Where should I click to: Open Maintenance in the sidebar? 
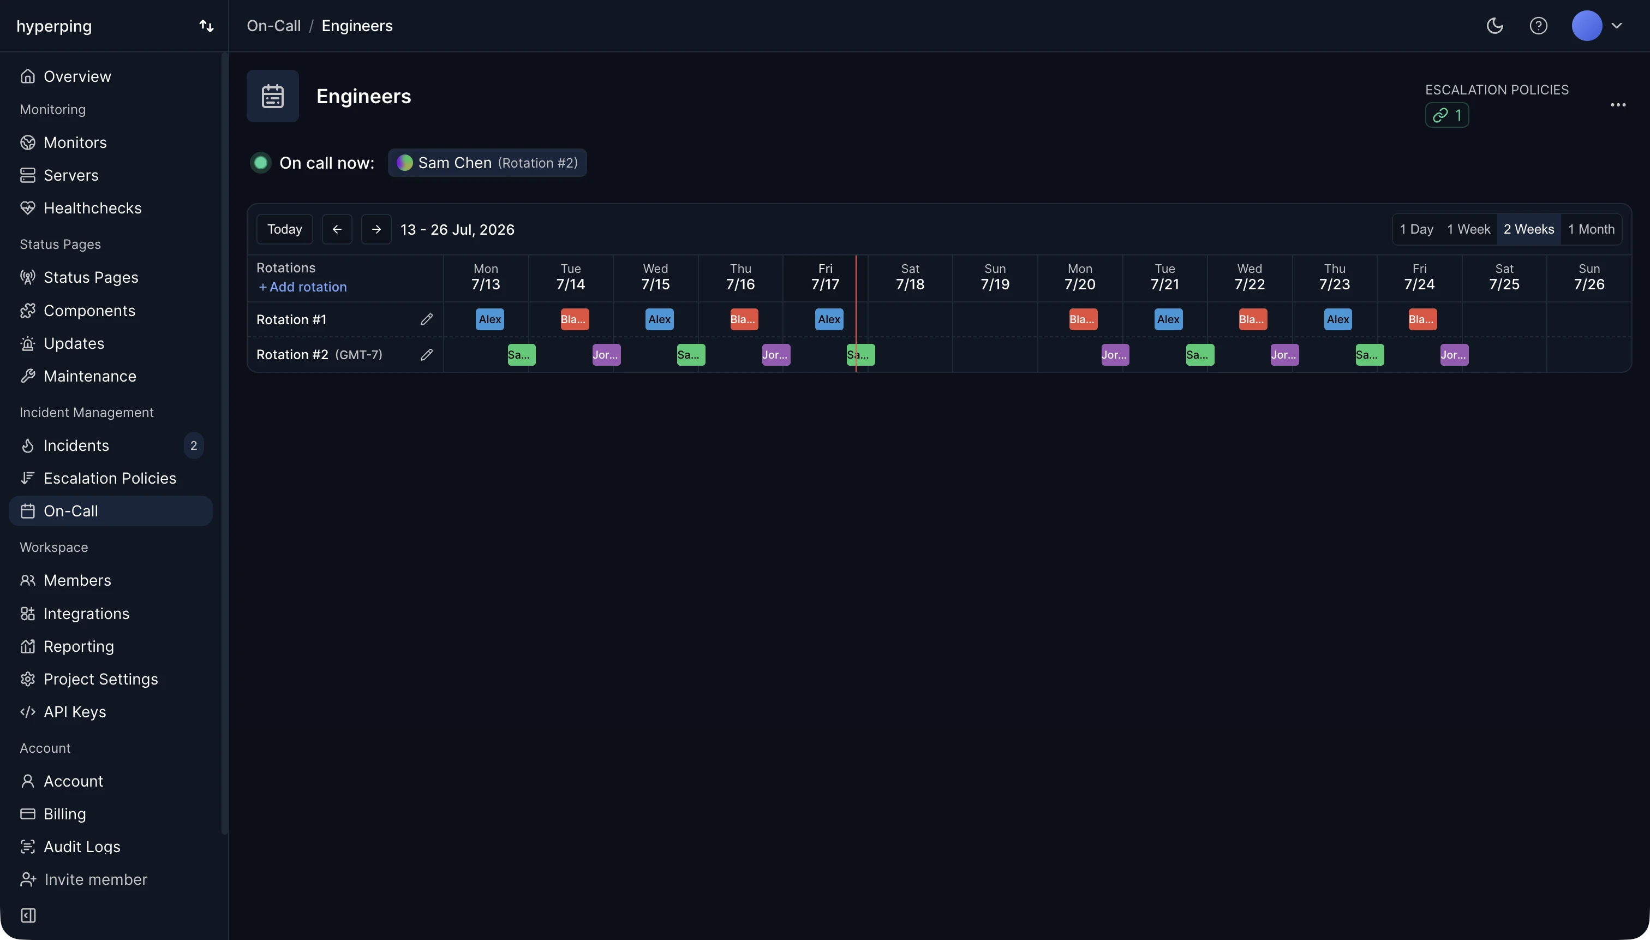(x=111, y=377)
